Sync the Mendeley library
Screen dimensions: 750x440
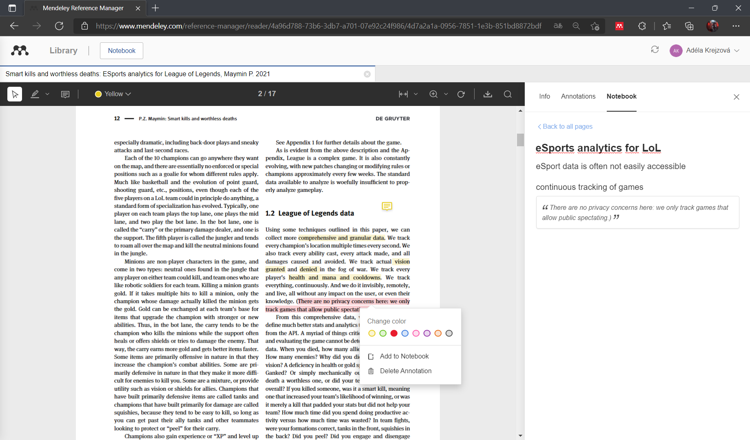click(655, 49)
